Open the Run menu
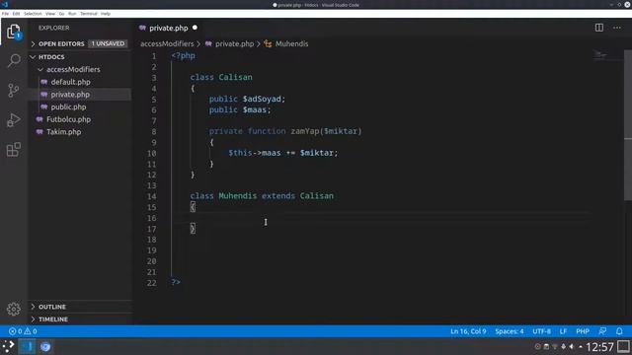The image size is (632, 355). click(72, 14)
